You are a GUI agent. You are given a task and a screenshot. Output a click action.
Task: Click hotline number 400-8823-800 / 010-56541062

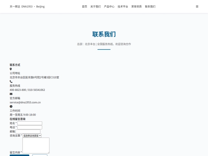click(27, 90)
